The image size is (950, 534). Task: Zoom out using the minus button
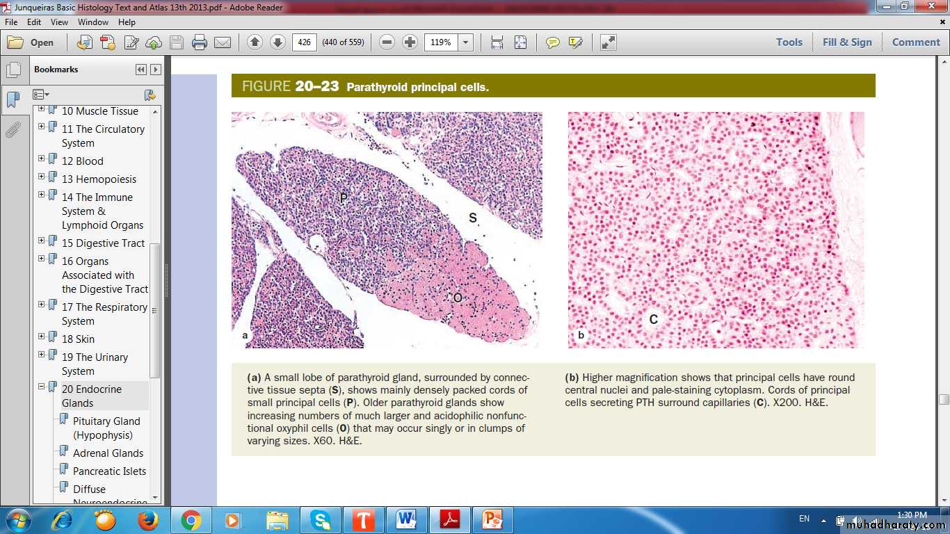pos(387,42)
